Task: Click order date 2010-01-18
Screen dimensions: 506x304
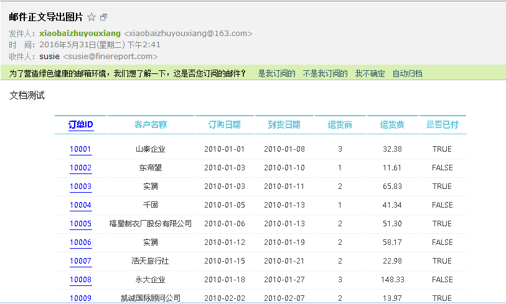Action: click(225, 280)
